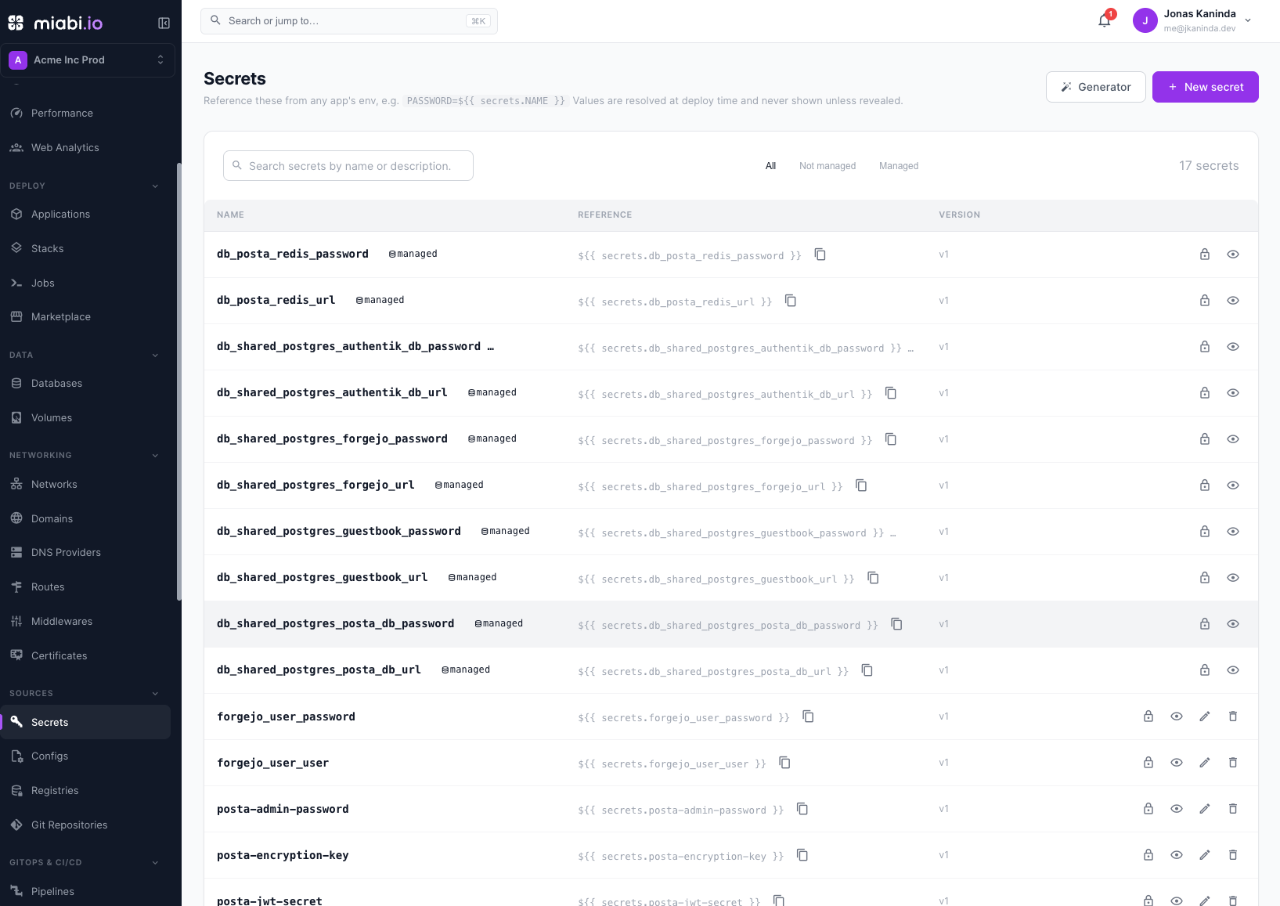
Task: Reveal posta-admin-password value
Action: [x=1177, y=809]
